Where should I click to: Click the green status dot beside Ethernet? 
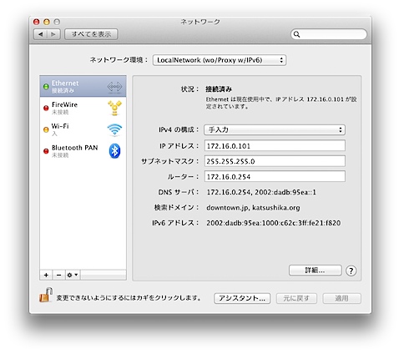46,87
